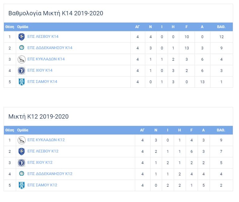Open the ΕΠΣ ΣΑΜΟΥ Κ14 team link
This screenshot has width=239, height=202.
tap(42, 81)
